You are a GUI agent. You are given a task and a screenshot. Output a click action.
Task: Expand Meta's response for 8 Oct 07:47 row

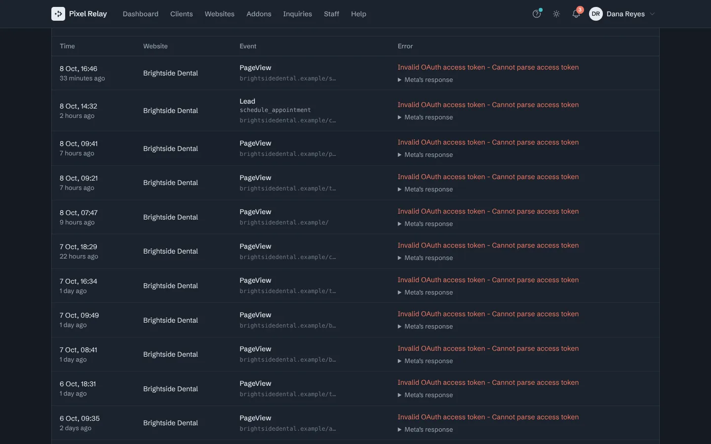(426, 224)
